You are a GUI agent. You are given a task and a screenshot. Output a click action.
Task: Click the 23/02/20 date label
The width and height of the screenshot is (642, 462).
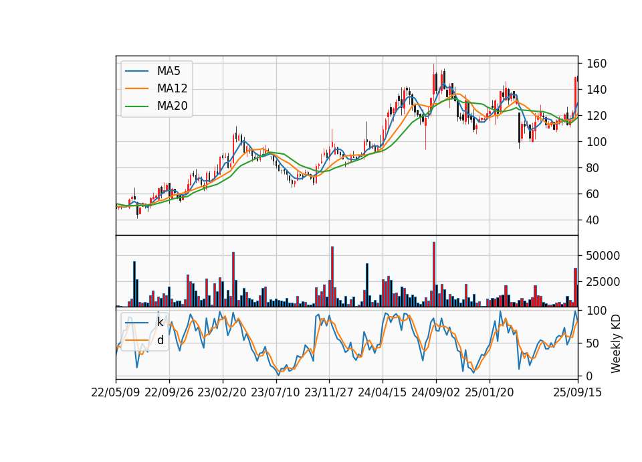tap(222, 392)
